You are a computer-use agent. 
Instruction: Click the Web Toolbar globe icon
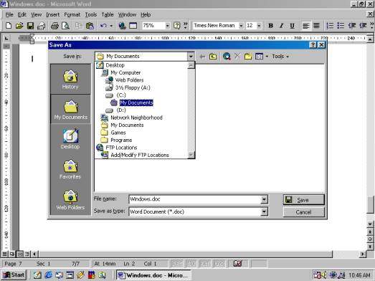(122, 25)
